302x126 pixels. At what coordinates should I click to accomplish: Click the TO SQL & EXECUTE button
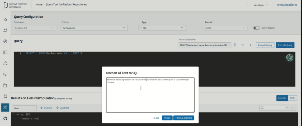tap(183, 118)
